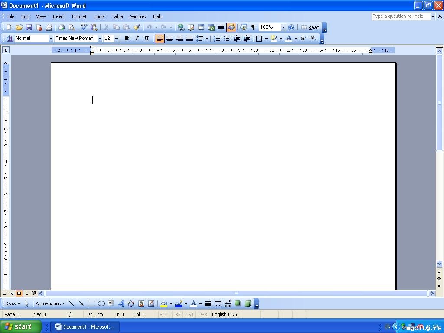This screenshot has width=444, height=333.
Task: Apply superscript formatting
Action: [303, 39]
